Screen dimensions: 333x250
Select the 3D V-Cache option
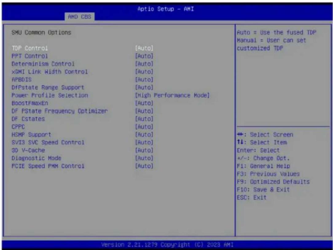click(x=28, y=150)
